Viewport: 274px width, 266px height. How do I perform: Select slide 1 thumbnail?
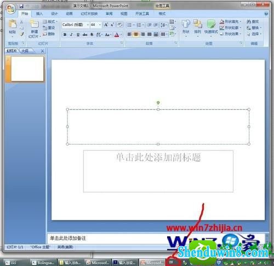pos(27,69)
